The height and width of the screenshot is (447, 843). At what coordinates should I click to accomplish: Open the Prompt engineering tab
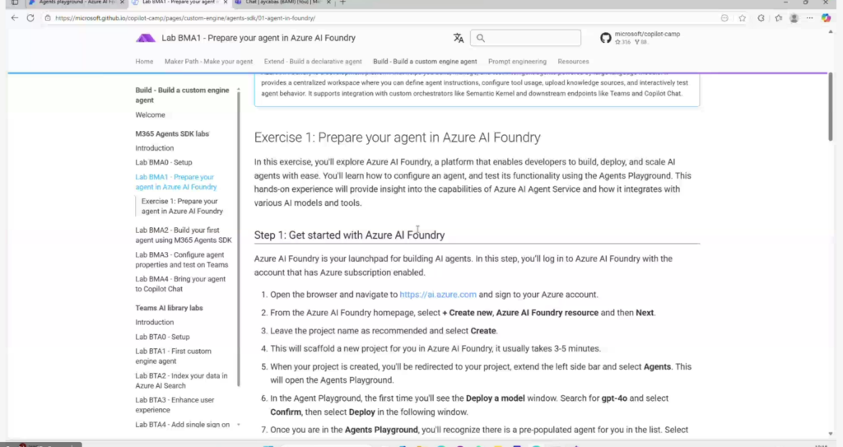517,61
